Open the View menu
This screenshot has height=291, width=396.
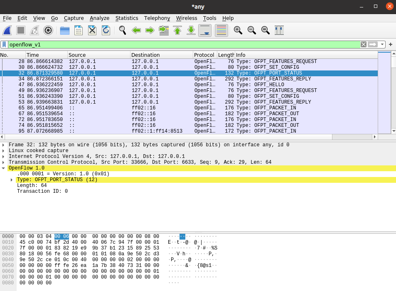tap(39, 18)
